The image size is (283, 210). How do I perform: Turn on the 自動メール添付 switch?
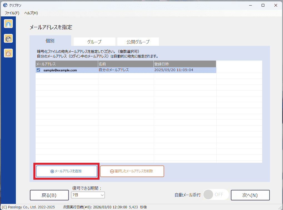coord(216,195)
